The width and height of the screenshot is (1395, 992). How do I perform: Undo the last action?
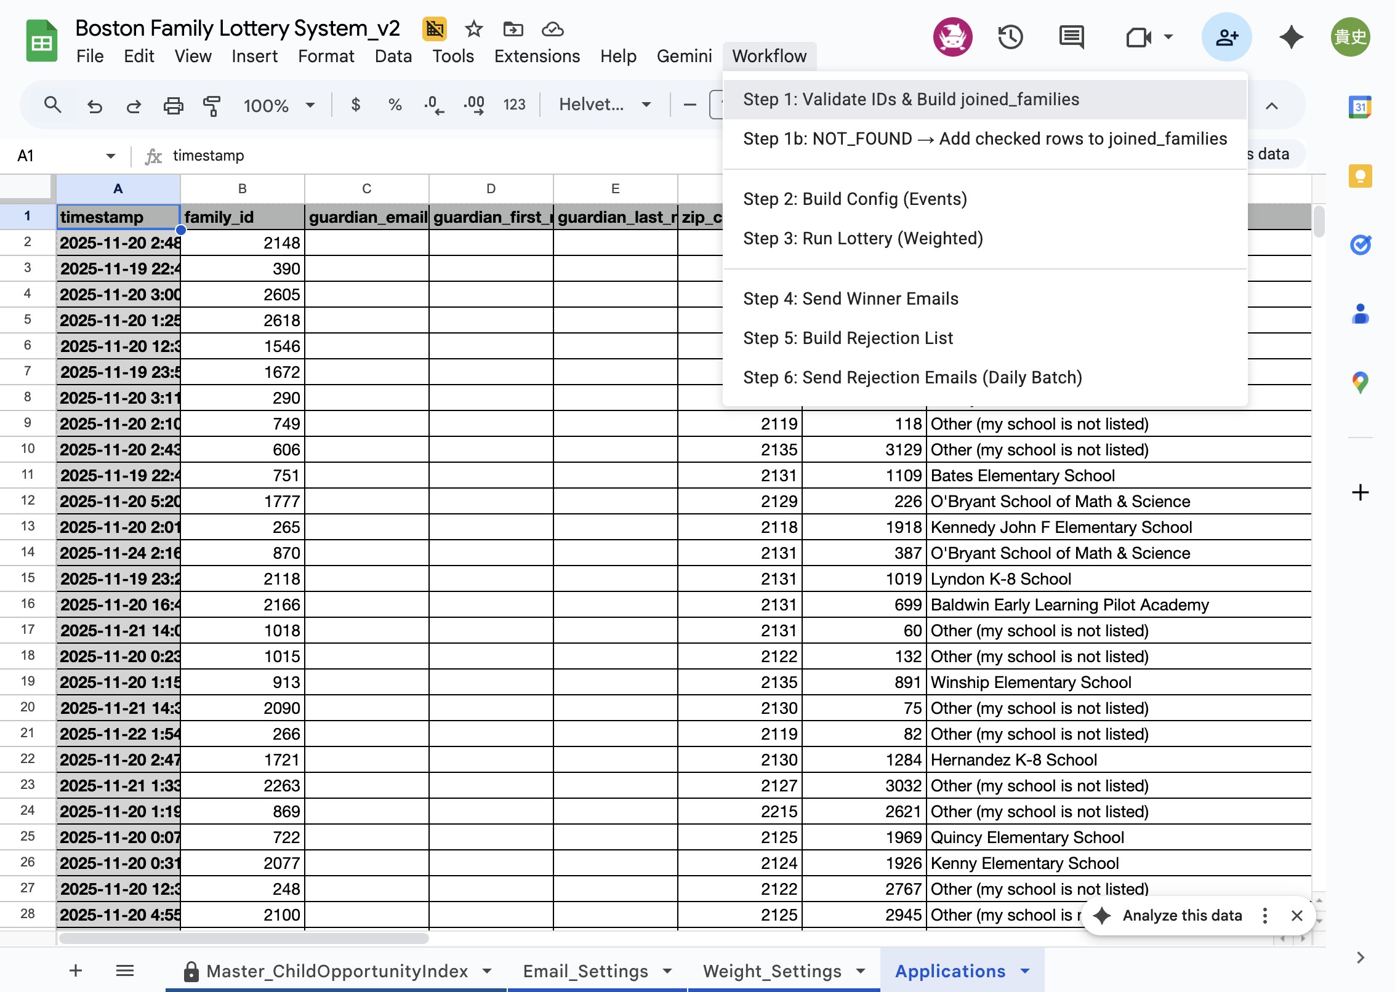click(94, 106)
